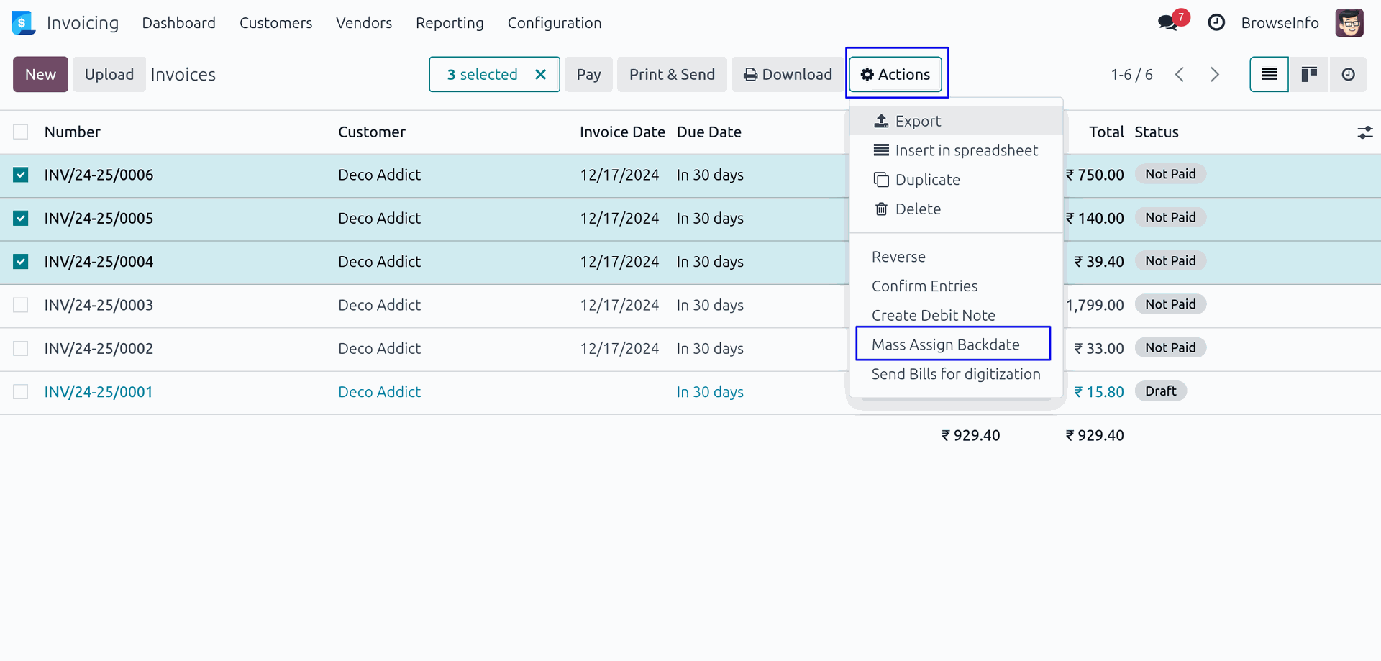The image size is (1381, 661).
Task: Expand the Configuration menu
Action: [x=554, y=23]
